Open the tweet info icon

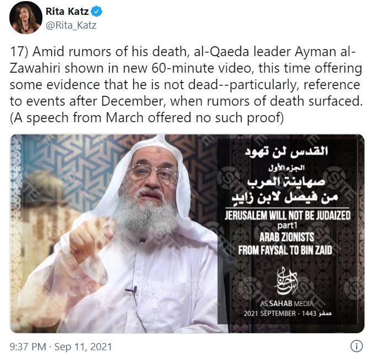pyautogui.click(x=357, y=346)
